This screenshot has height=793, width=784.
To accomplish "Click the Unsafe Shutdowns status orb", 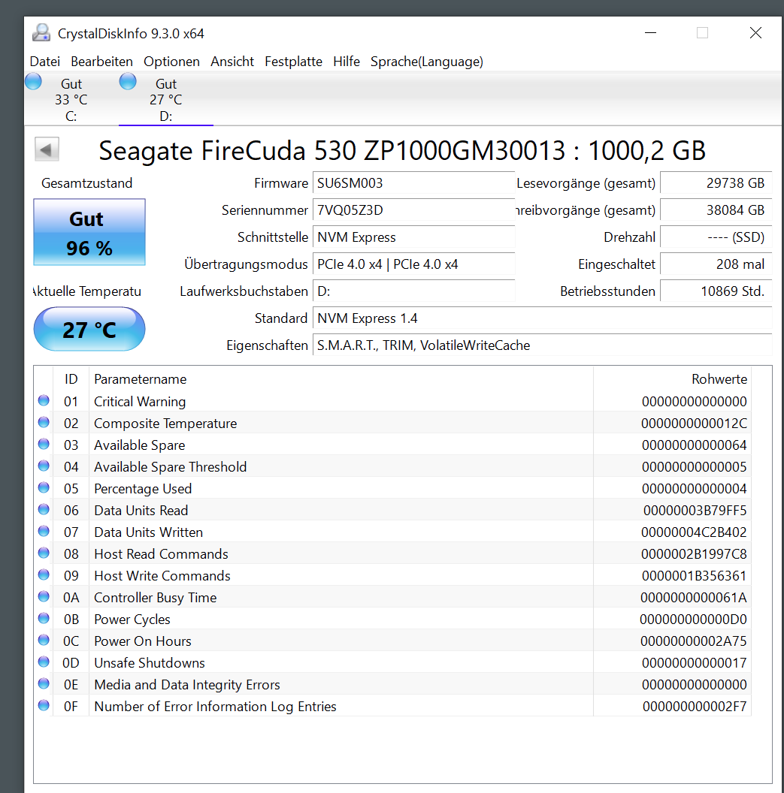I will click(x=44, y=662).
